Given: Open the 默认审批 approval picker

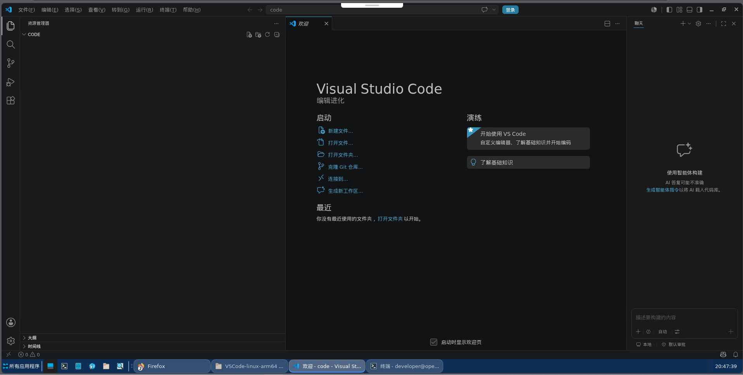Looking at the screenshot, I should 674,344.
